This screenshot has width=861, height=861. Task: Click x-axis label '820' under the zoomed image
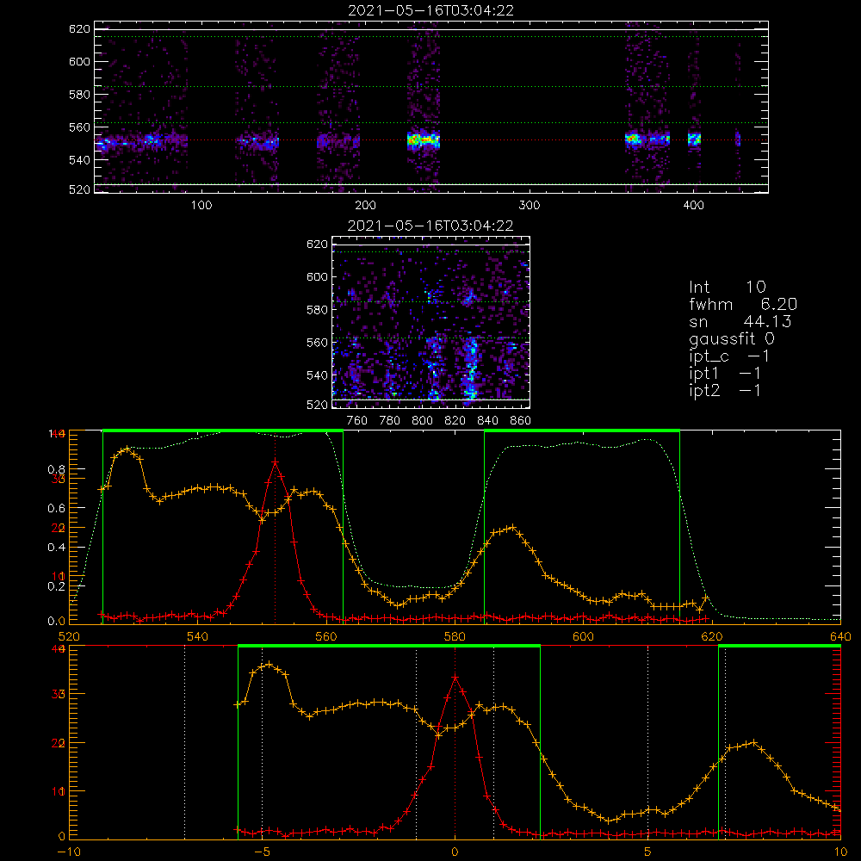click(x=455, y=421)
